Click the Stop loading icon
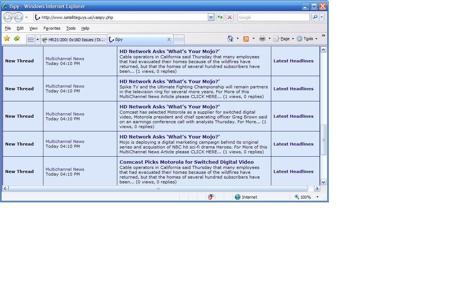 (230, 17)
